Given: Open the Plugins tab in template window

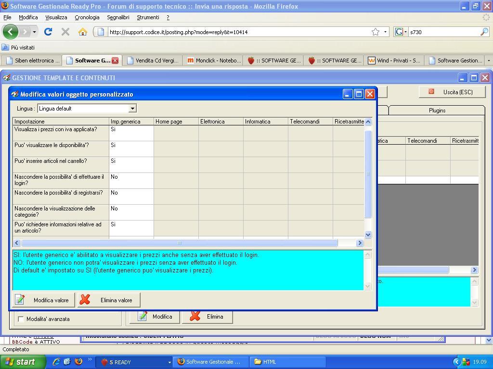Looking at the screenshot, I should point(437,111).
